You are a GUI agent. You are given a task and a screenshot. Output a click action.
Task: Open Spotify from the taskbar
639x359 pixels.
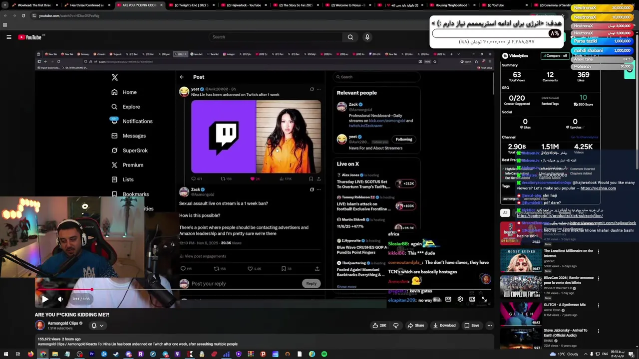[x=324, y=354]
